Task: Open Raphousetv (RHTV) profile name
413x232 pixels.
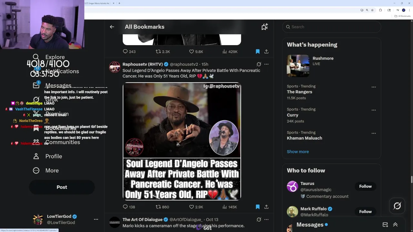Action: (142, 64)
